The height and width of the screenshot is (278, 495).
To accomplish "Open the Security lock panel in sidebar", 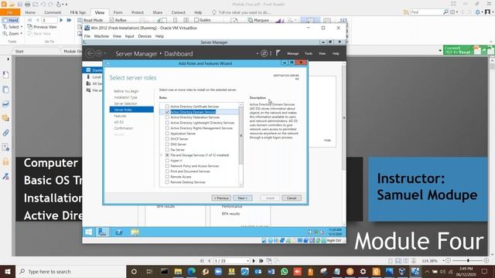I will pyautogui.click(x=5, y=161).
